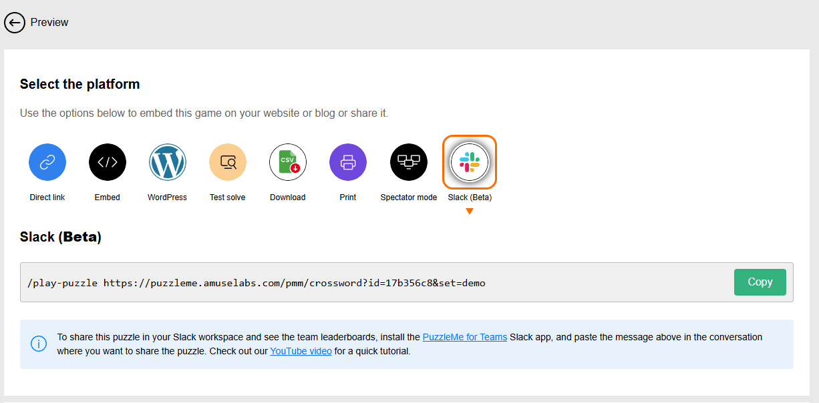Viewport: 819px width, 403px height.
Task: Click the 'Embed' label under the icon
Action: tap(108, 197)
